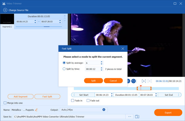Click the Export button
This screenshot has height=121, width=185.
pos(168,113)
